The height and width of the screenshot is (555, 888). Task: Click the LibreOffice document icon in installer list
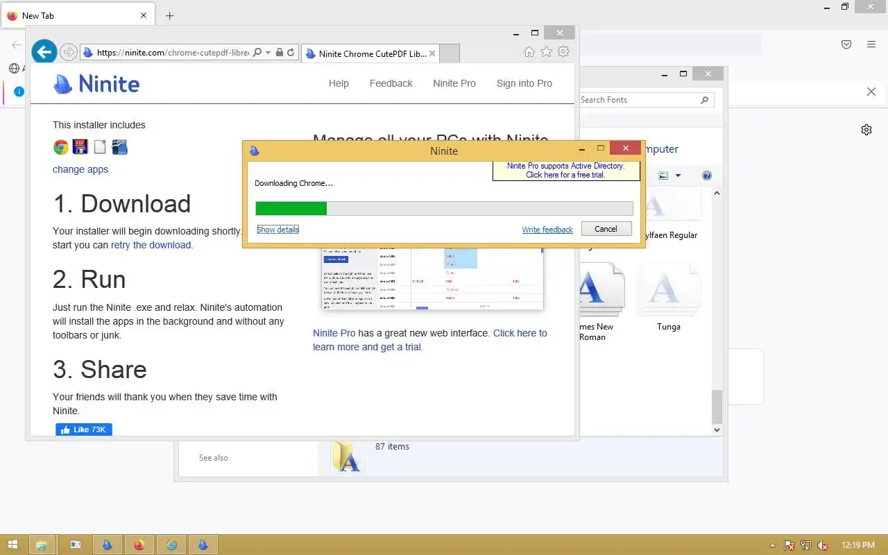point(100,147)
